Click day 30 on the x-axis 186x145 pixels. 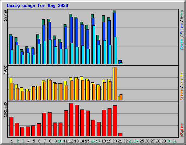click(x=169, y=141)
